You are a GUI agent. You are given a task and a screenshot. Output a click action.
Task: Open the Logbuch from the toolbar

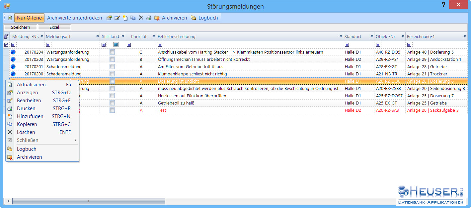[204, 18]
